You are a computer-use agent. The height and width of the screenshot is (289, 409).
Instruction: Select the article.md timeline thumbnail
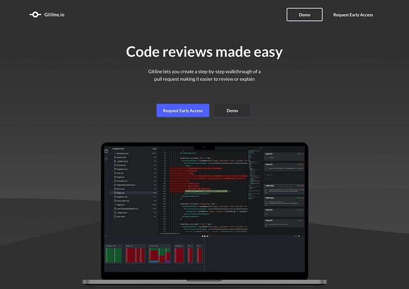[x=159, y=254]
